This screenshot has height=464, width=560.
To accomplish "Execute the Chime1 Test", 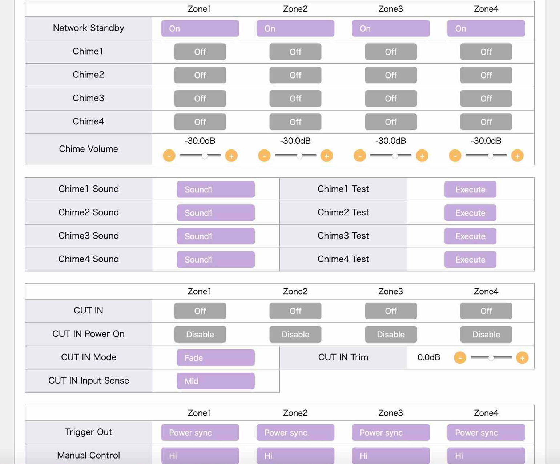I will [x=470, y=189].
